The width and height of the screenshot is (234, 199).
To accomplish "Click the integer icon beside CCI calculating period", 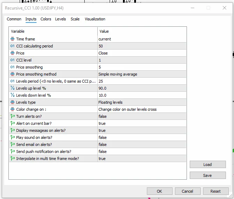I will tap(12, 46).
